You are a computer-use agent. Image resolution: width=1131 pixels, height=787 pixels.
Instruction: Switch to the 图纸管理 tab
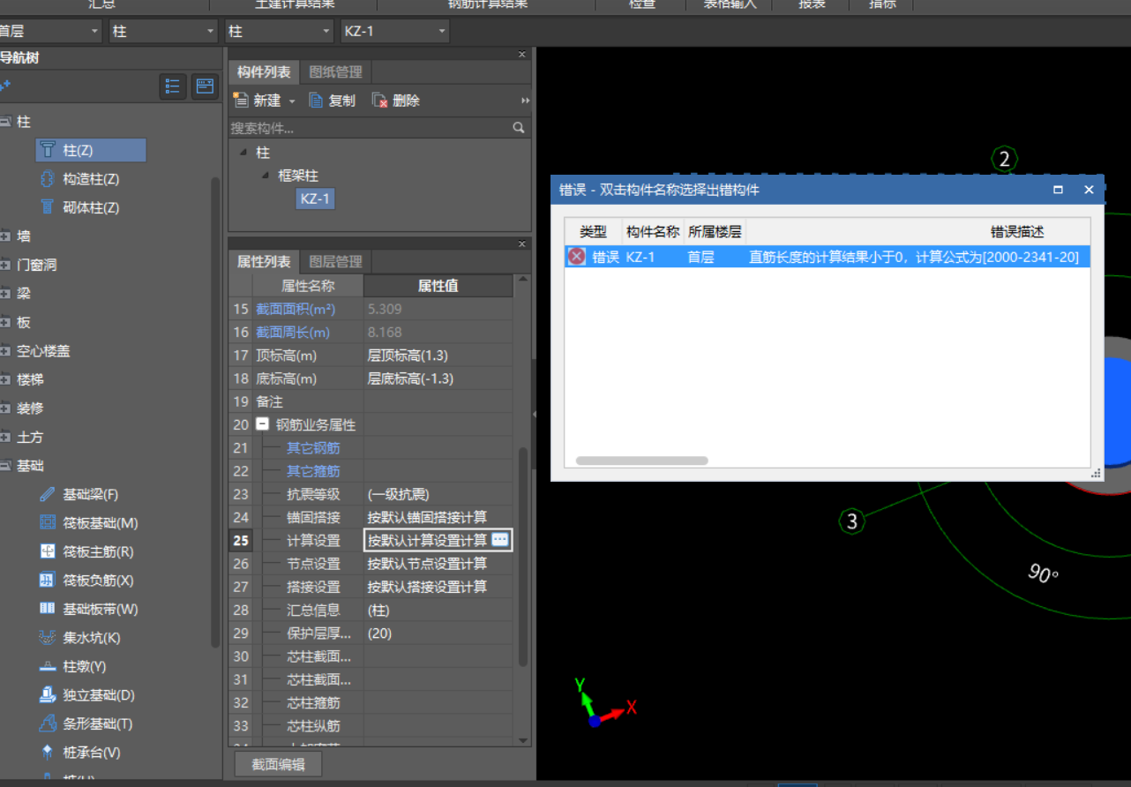(335, 72)
